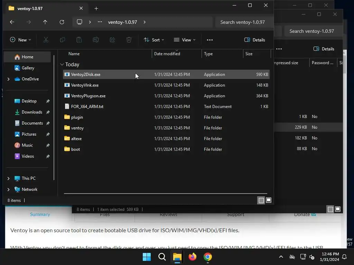Click the Forward navigation arrow
The height and width of the screenshot is (265, 354).
[x=29, y=22]
